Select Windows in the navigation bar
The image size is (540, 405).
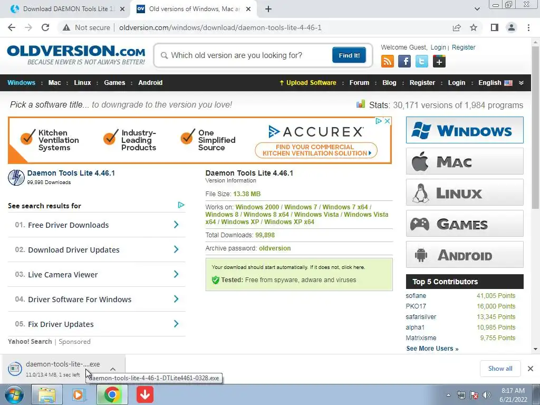(x=21, y=83)
